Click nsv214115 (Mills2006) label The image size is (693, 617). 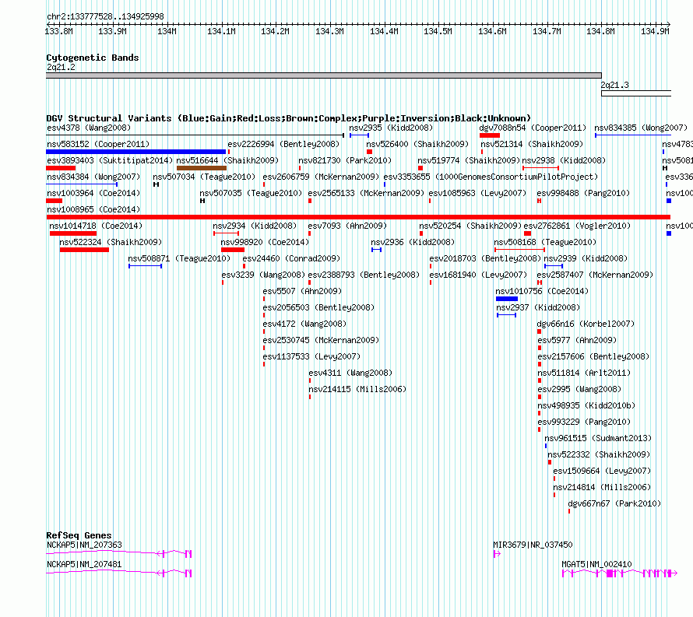pos(357,389)
